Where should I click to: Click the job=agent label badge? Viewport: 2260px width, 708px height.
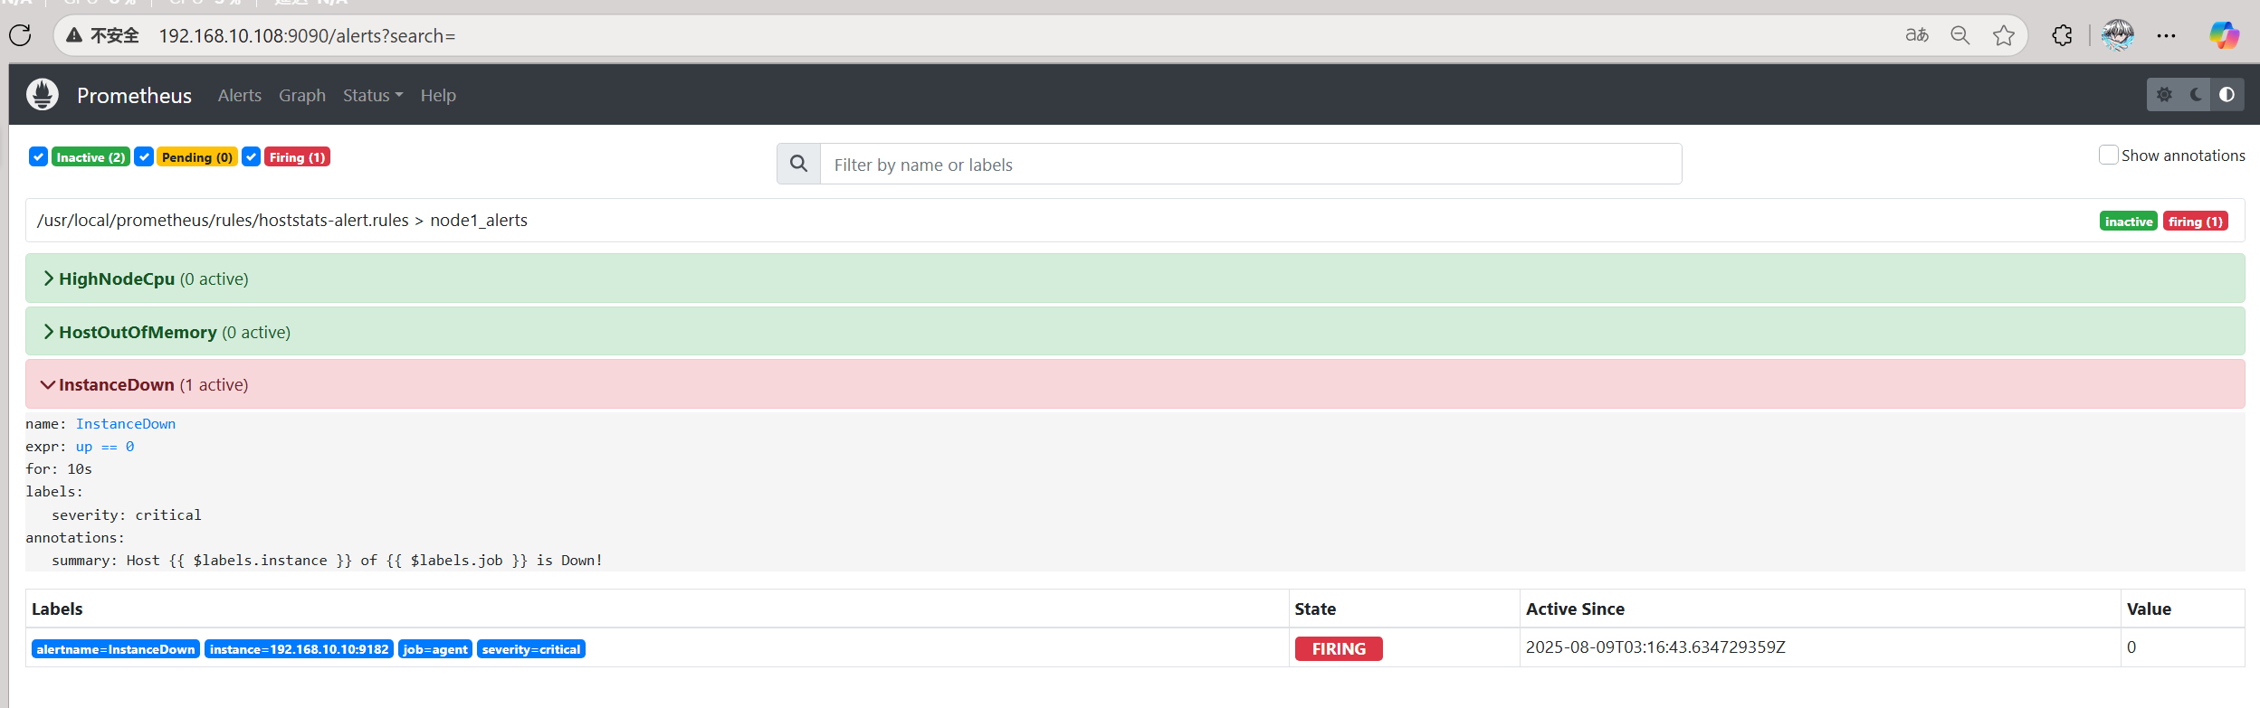[x=435, y=649]
